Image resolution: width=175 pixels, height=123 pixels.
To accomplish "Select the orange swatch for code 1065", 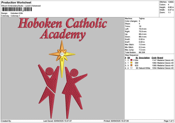I will point(131,65).
